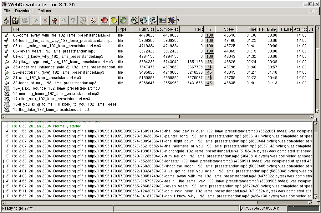
Task: Click the Pause column header
Action: (x=286, y=29)
